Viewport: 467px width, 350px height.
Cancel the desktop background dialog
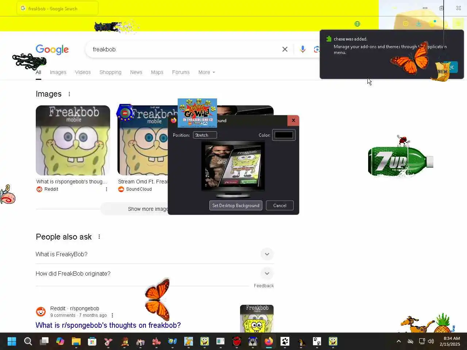pos(280,206)
